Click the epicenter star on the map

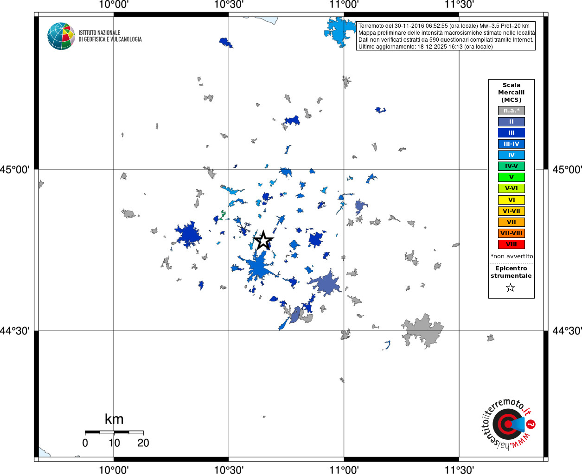coord(263,240)
